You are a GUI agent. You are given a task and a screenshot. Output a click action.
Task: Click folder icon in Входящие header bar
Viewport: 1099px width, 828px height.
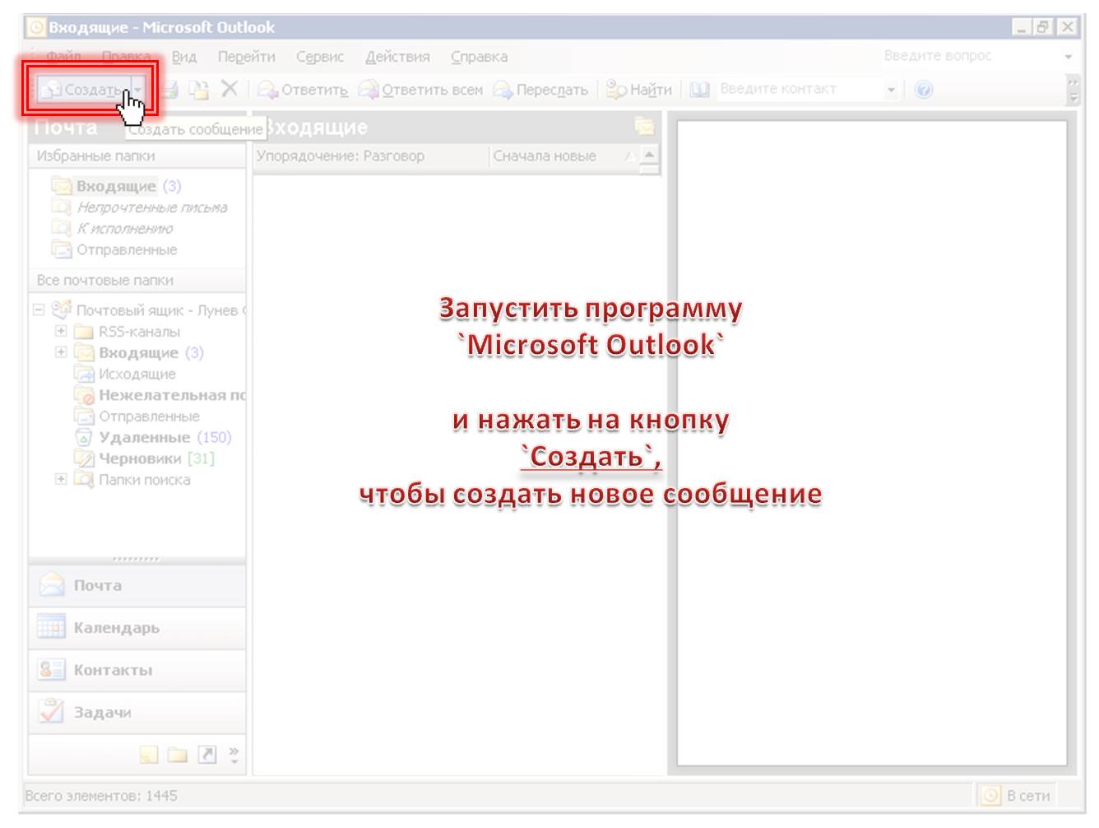644,126
